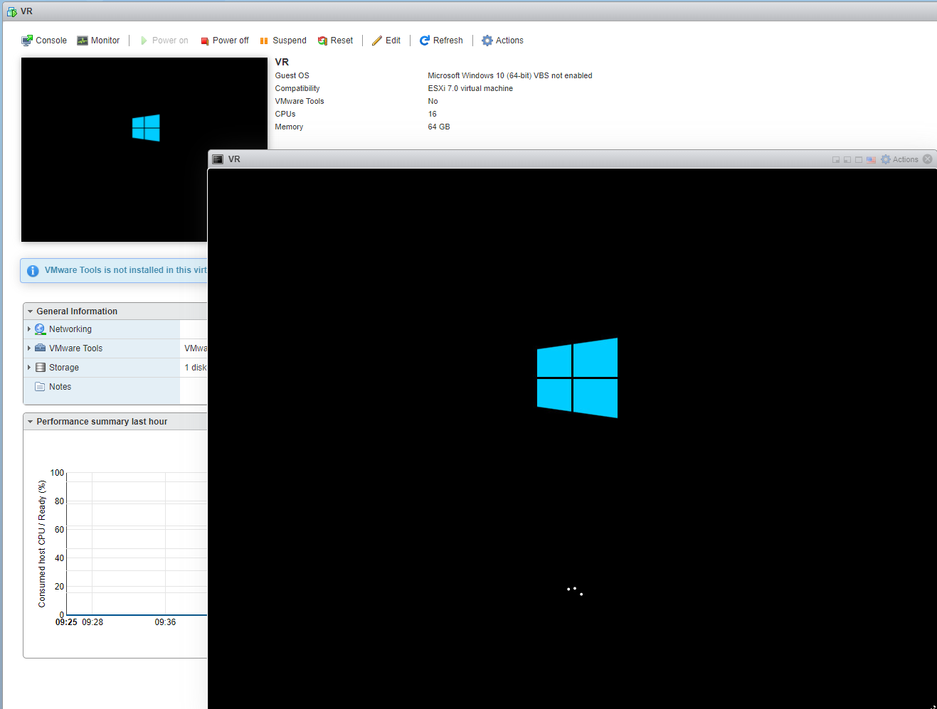Click the info icon in the VMware Tools banner
Screen dimensions: 937x709
[x=33, y=271]
